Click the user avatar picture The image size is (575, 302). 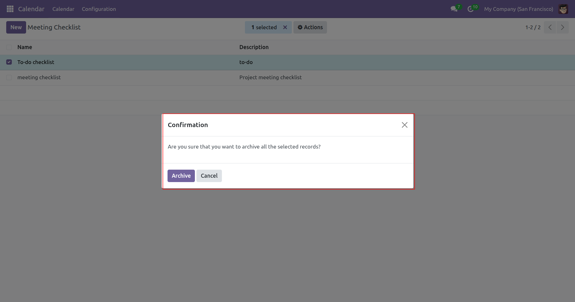pyautogui.click(x=563, y=9)
